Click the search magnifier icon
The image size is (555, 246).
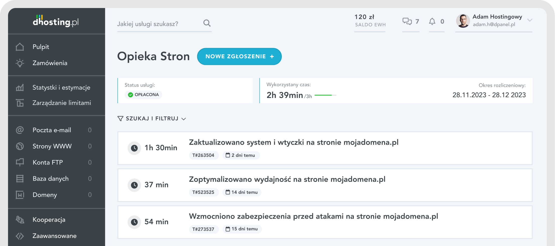coord(207,23)
